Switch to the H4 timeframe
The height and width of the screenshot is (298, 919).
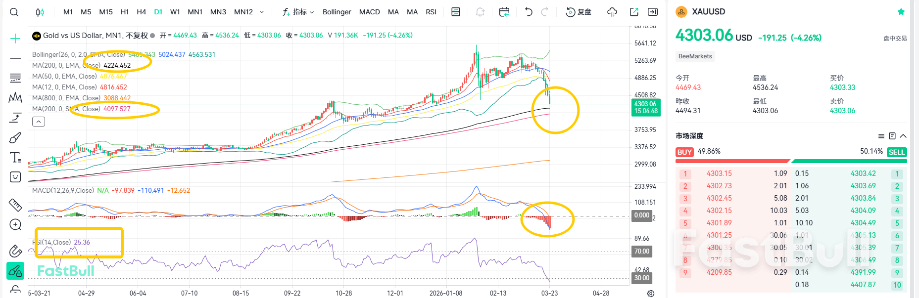pyautogui.click(x=142, y=12)
